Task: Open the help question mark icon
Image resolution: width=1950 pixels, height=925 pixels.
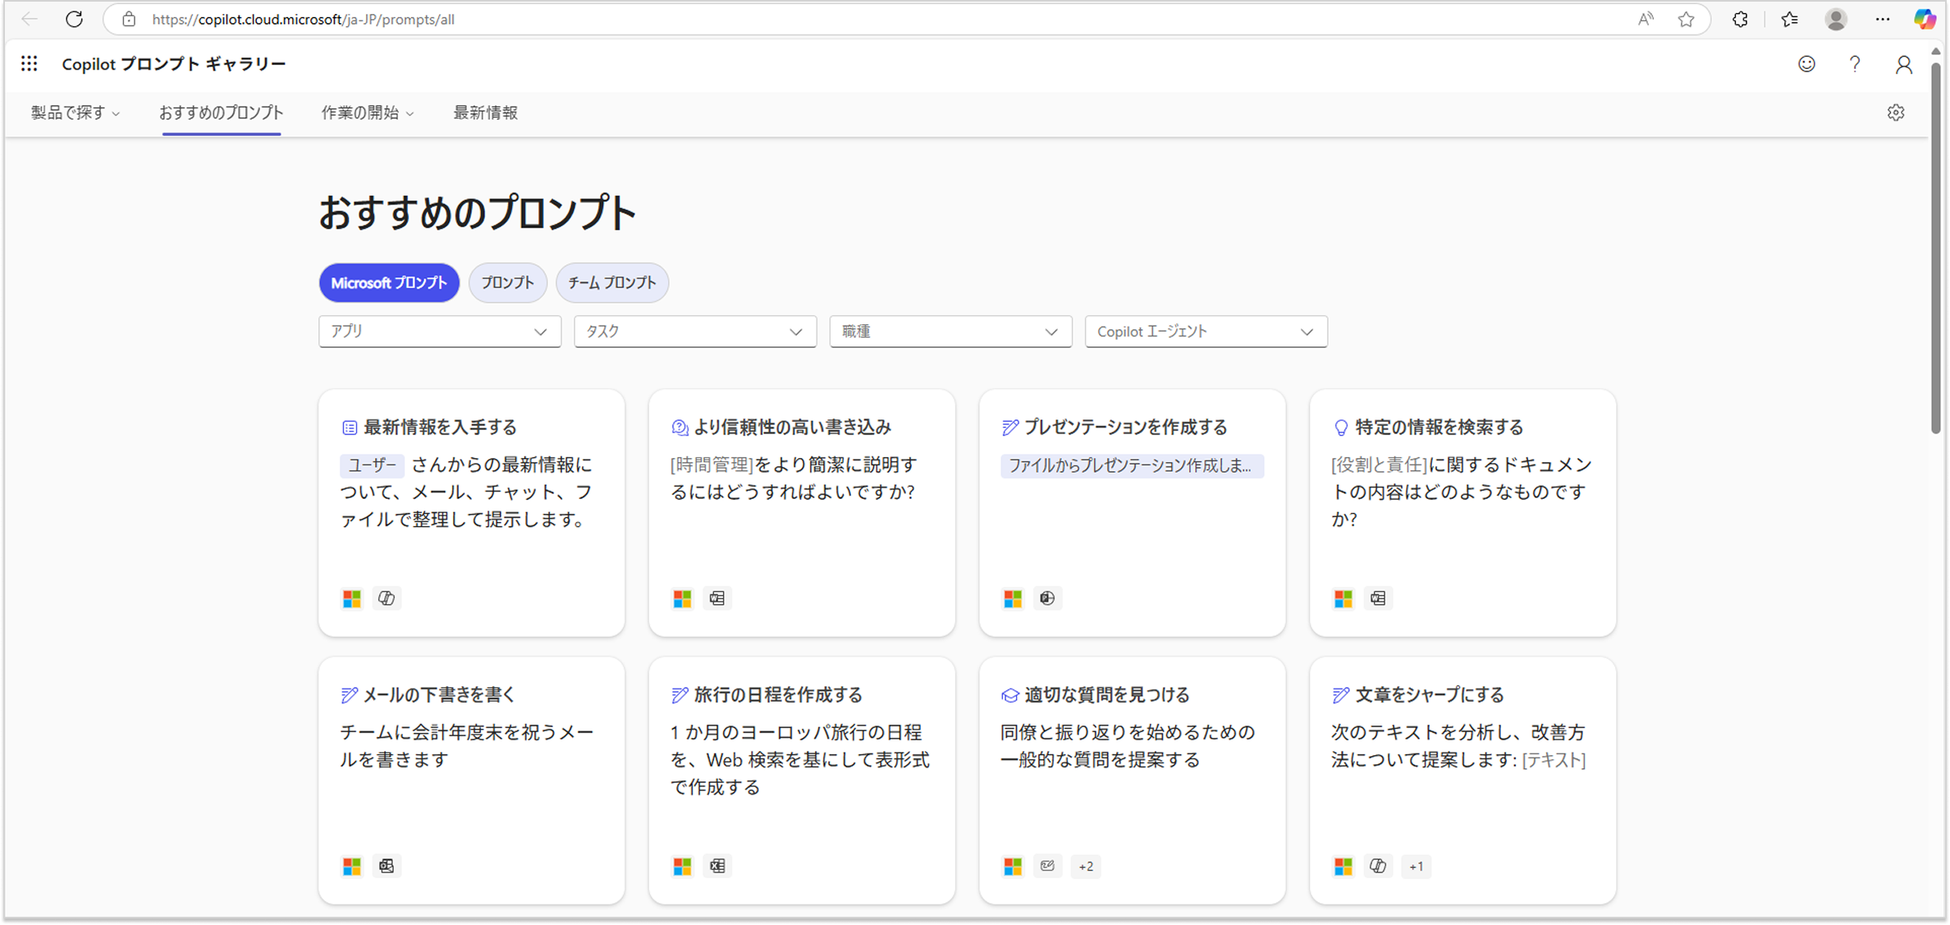Action: pos(1855,64)
